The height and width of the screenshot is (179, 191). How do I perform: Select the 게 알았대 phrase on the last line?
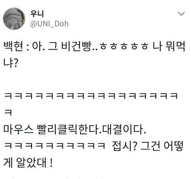pyautogui.click(x=25, y=163)
